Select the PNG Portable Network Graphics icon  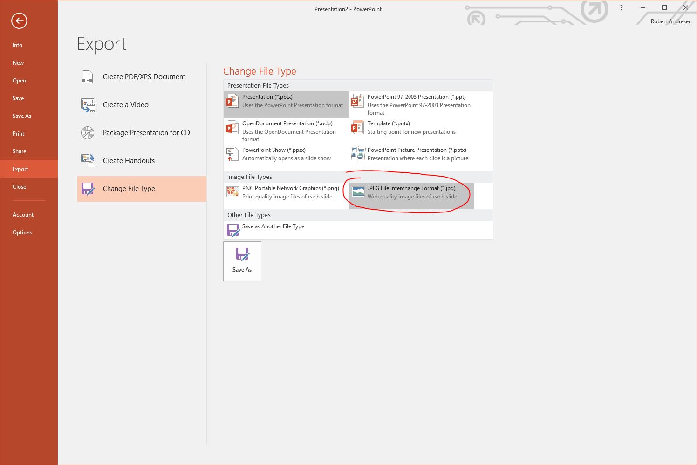232,192
